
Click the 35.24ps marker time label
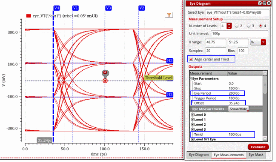[x=44, y=140]
